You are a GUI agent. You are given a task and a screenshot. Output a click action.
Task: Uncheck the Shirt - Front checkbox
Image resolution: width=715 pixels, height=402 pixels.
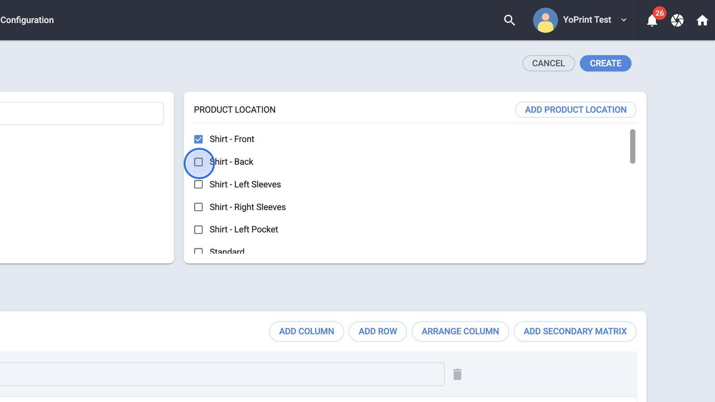pos(198,139)
